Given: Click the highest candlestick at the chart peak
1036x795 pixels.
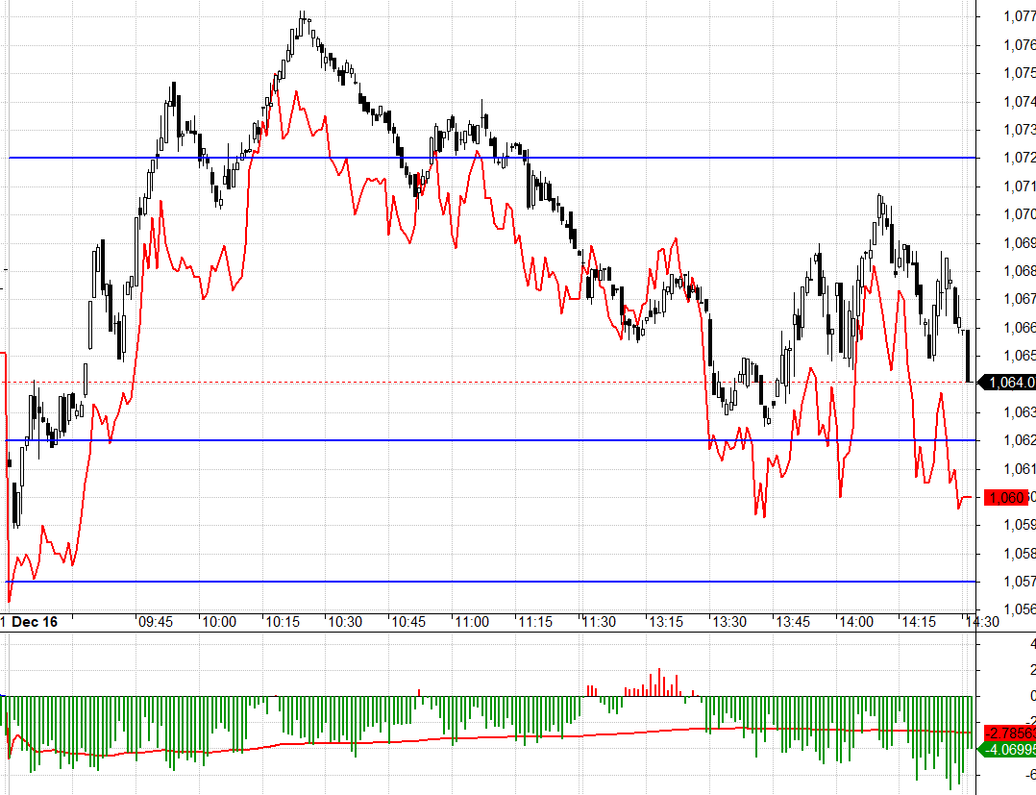Looking at the screenshot, I should coord(304,21).
